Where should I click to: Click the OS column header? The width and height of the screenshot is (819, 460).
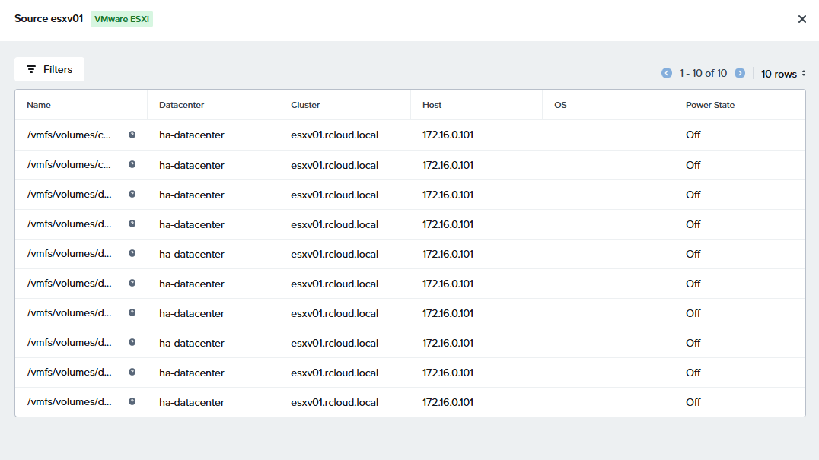point(560,105)
